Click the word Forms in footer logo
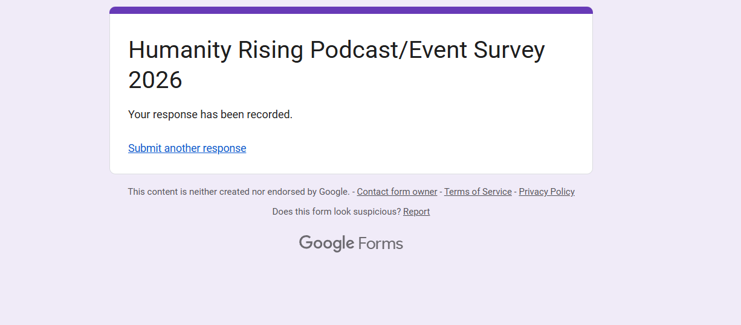Screen dimensions: 741x325 pyautogui.click(x=380, y=244)
